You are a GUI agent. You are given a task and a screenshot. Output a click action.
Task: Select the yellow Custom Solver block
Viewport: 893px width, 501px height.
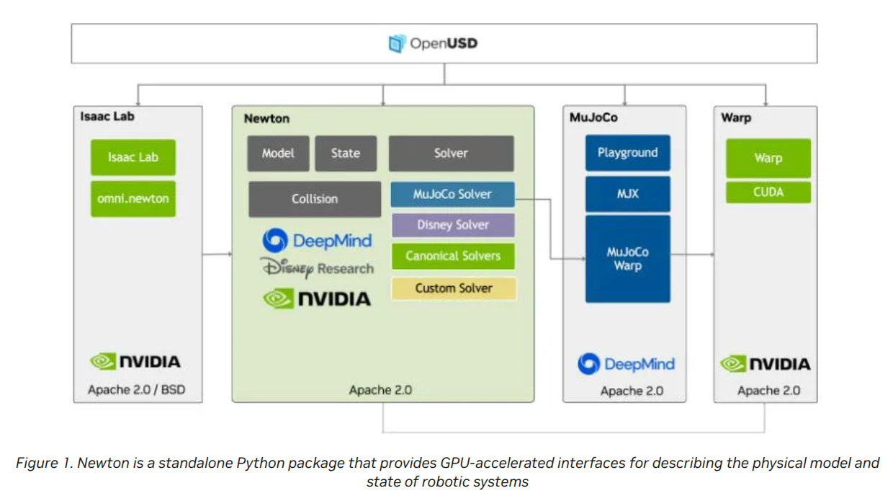453,288
